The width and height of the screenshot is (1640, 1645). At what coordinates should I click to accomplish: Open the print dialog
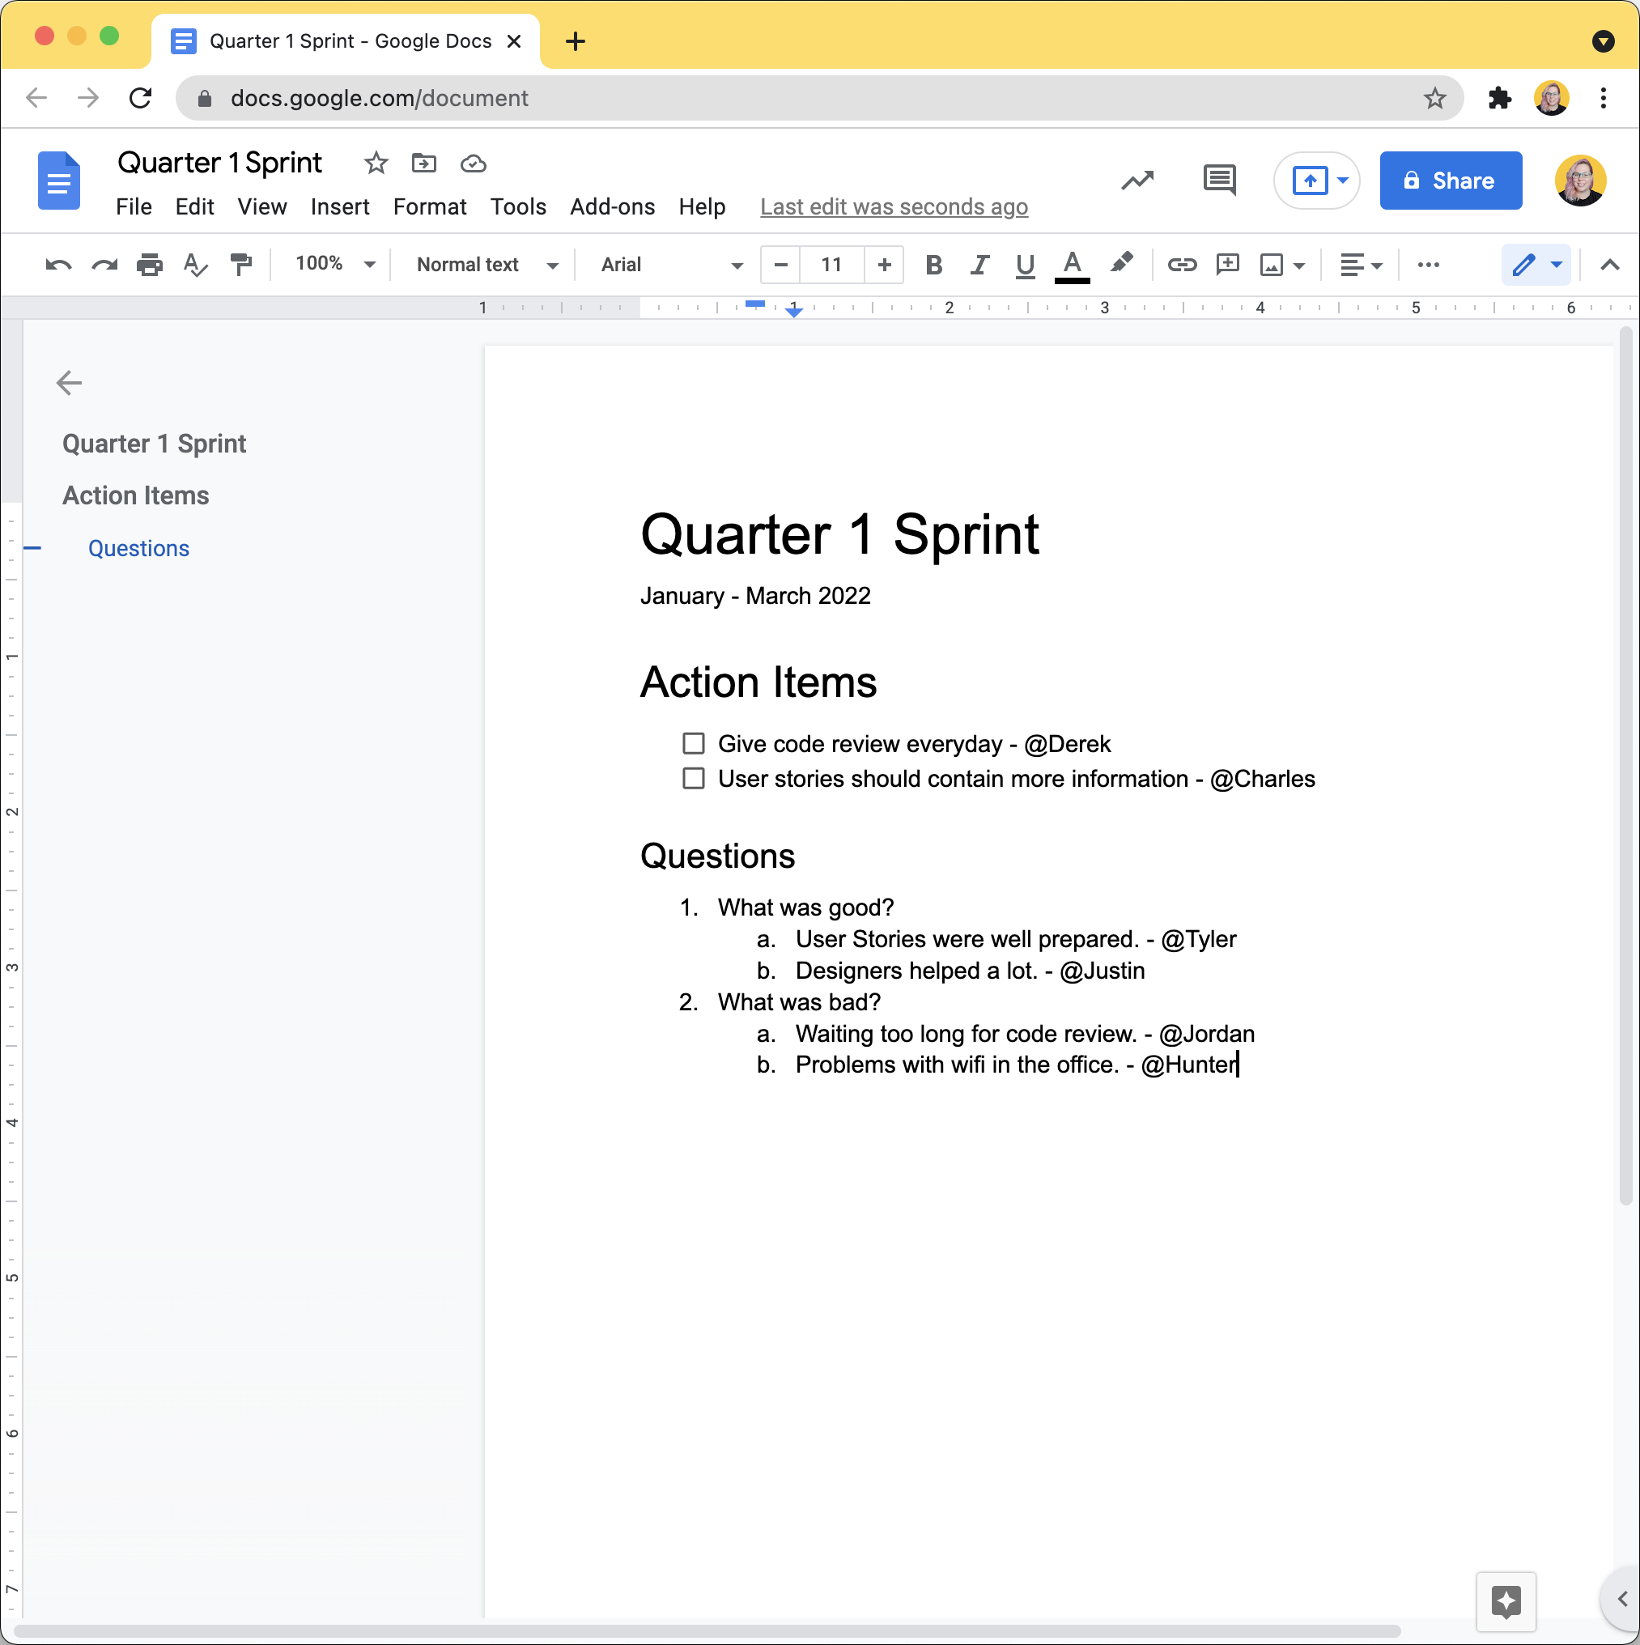pyautogui.click(x=150, y=265)
